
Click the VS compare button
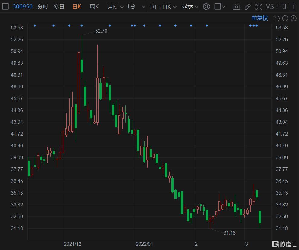tap(270, 7)
